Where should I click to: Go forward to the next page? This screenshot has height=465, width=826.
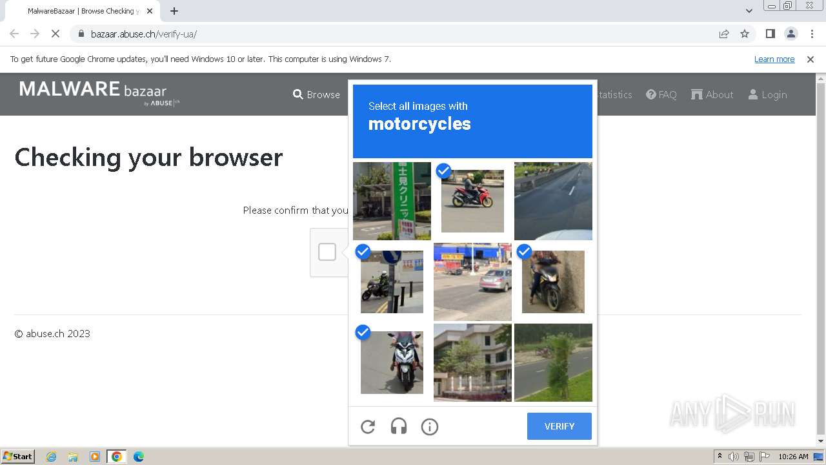point(35,34)
